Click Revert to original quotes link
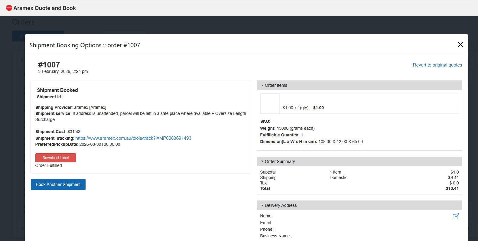Viewport: 478px width, 241px height. click(x=437, y=65)
